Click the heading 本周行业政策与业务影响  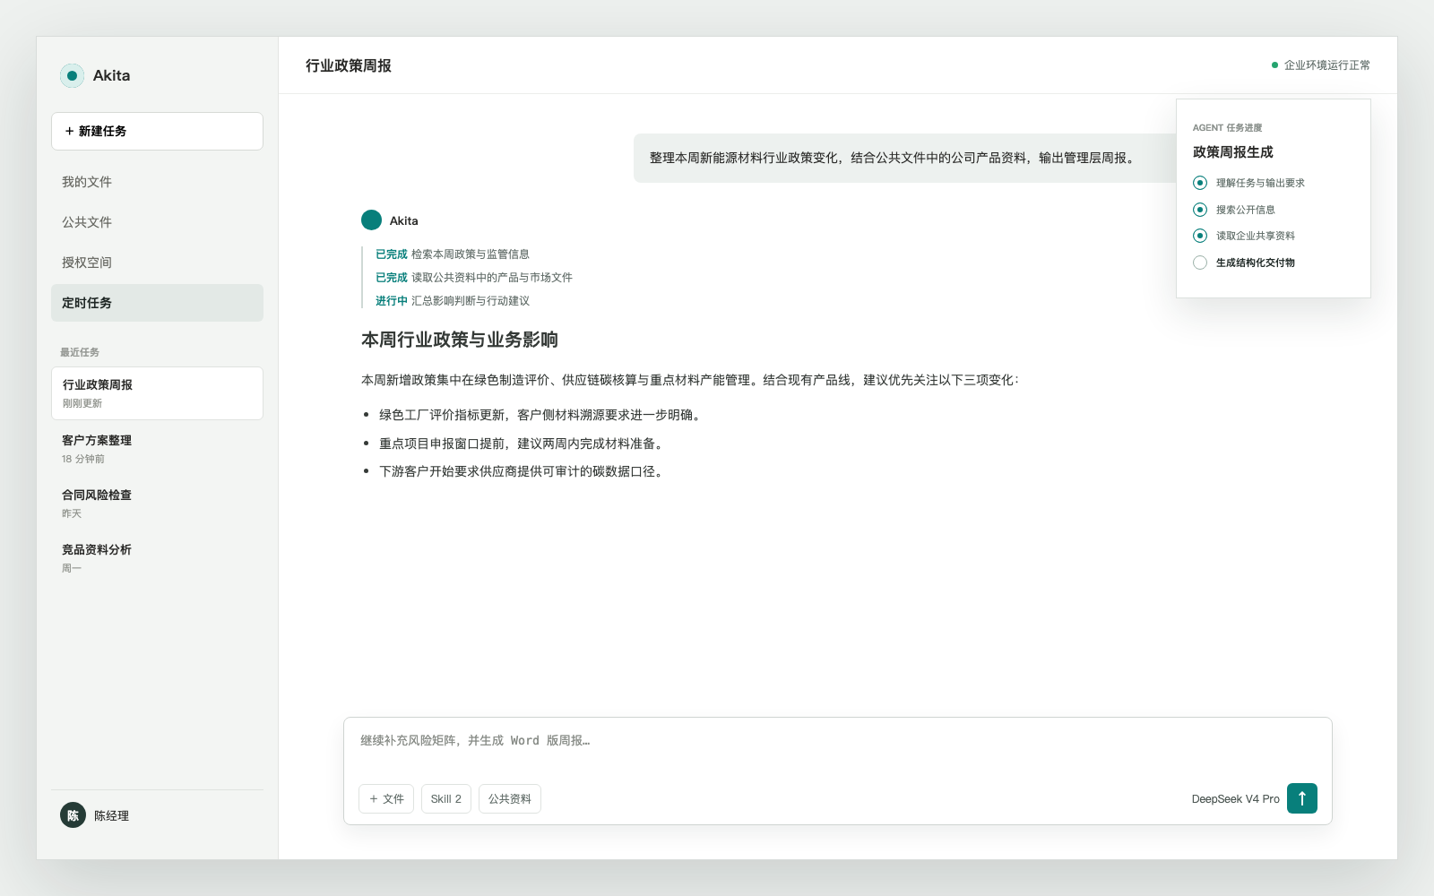[x=460, y=340]
